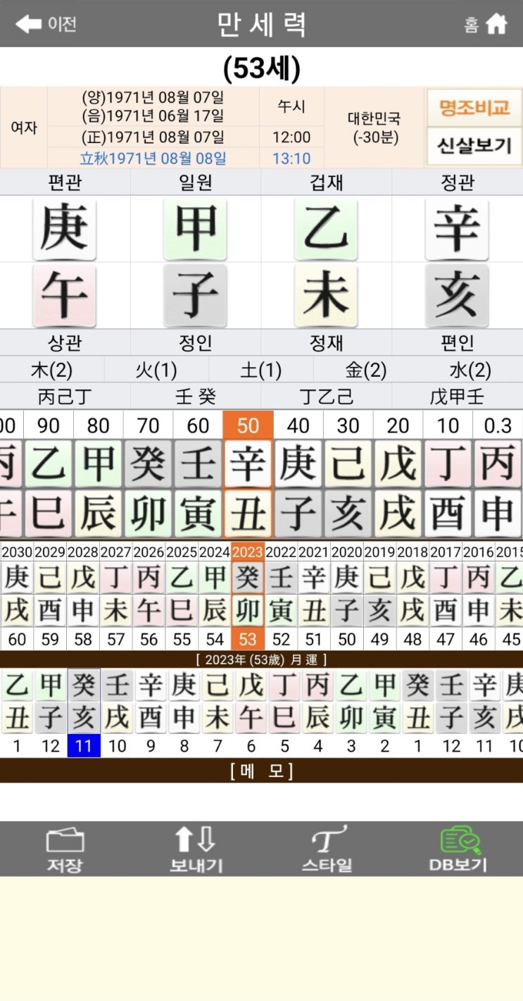Open 명조비교 comparison button
Screen dimensions: 523x1001
(x=474, y=107)
